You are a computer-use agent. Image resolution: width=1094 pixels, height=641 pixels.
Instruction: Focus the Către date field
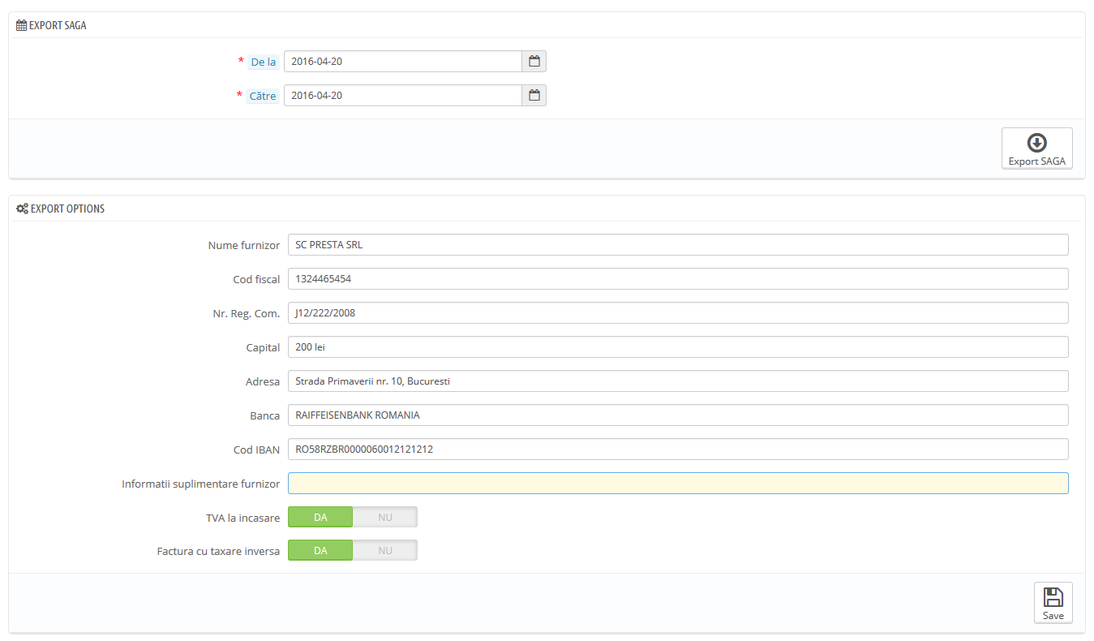pos(403,96)
